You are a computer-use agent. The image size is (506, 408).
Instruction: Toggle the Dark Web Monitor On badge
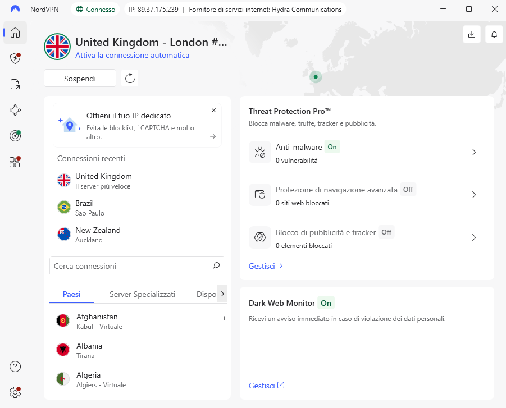coord(326,303)
